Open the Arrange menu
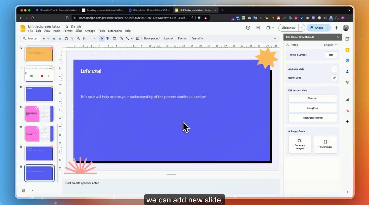Screen dimensions: 369x205 tap(90, 31)
